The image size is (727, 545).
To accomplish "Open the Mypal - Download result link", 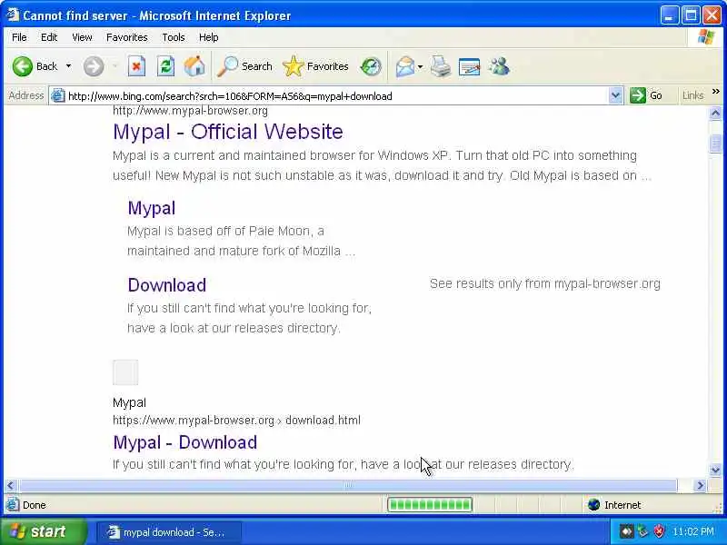I will coord(185,442).
